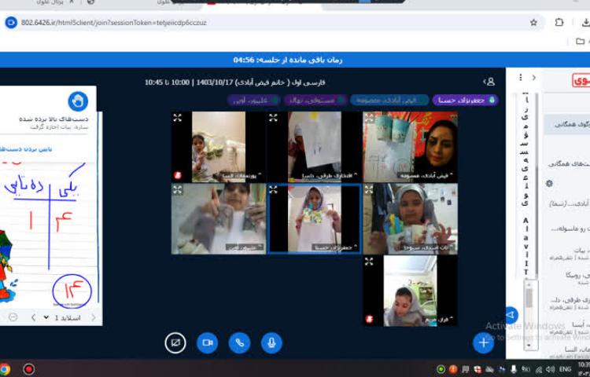Expand the fullscreen icon on the teacher's webcam tile
The height and width of the screenshot is (377, 590).
tap(369, 118)
